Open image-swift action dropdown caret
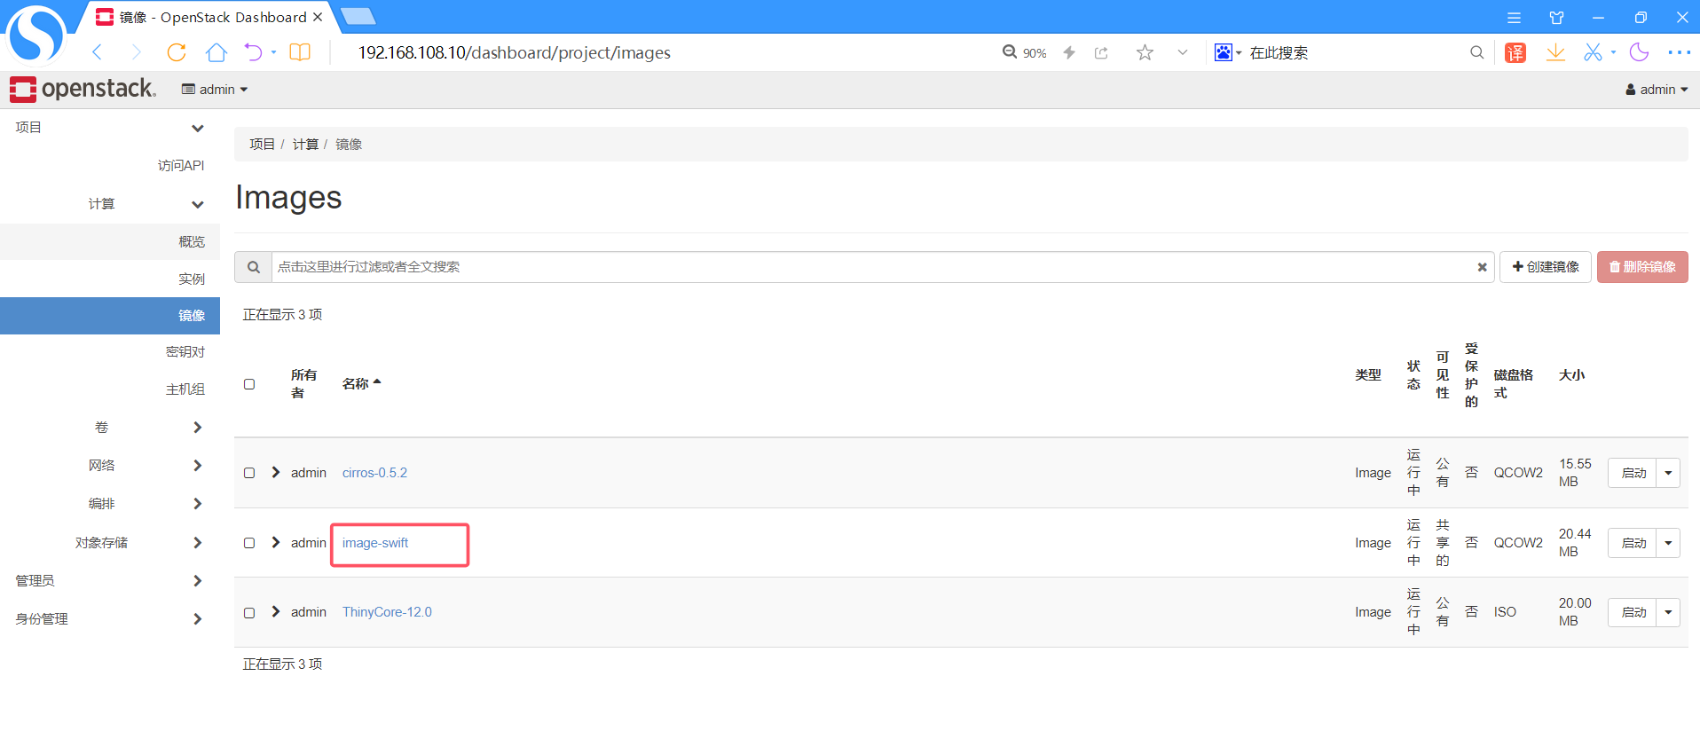Screen dimensions: 1700x739 [1668, 543]
